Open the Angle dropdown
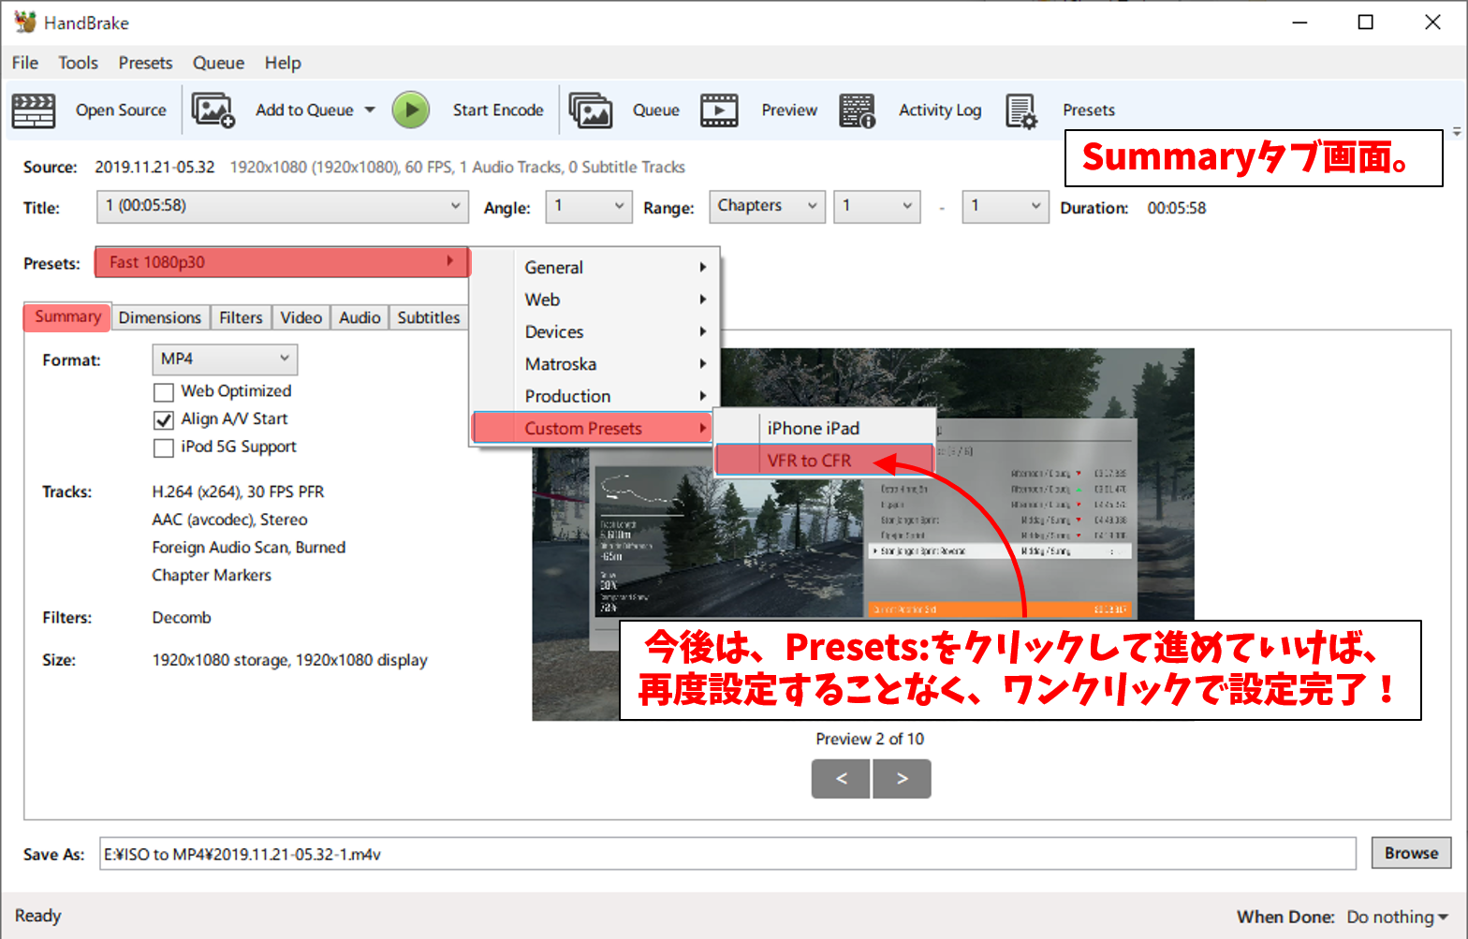1468x939 pixels. (589, 206)
